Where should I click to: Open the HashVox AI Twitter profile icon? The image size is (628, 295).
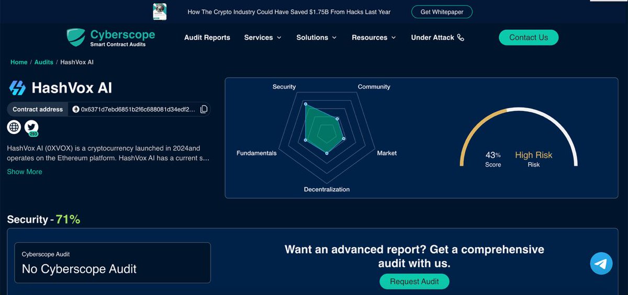point(31,127)
